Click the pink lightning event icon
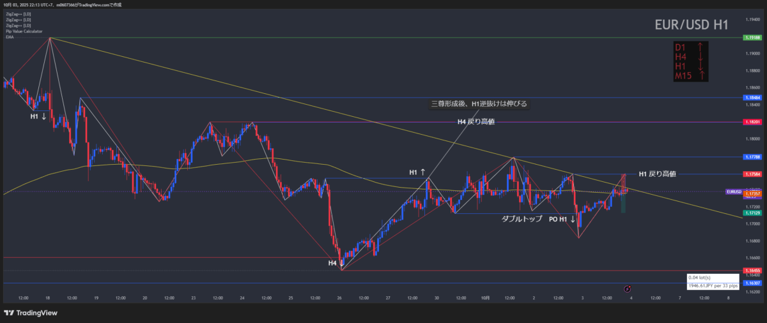Screen dimensions: 767x323 click(627, 289)
